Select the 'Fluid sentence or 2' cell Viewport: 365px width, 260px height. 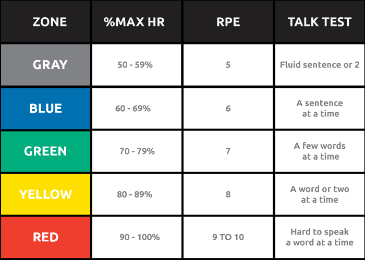pyautogui.click(x=320, y=65)
